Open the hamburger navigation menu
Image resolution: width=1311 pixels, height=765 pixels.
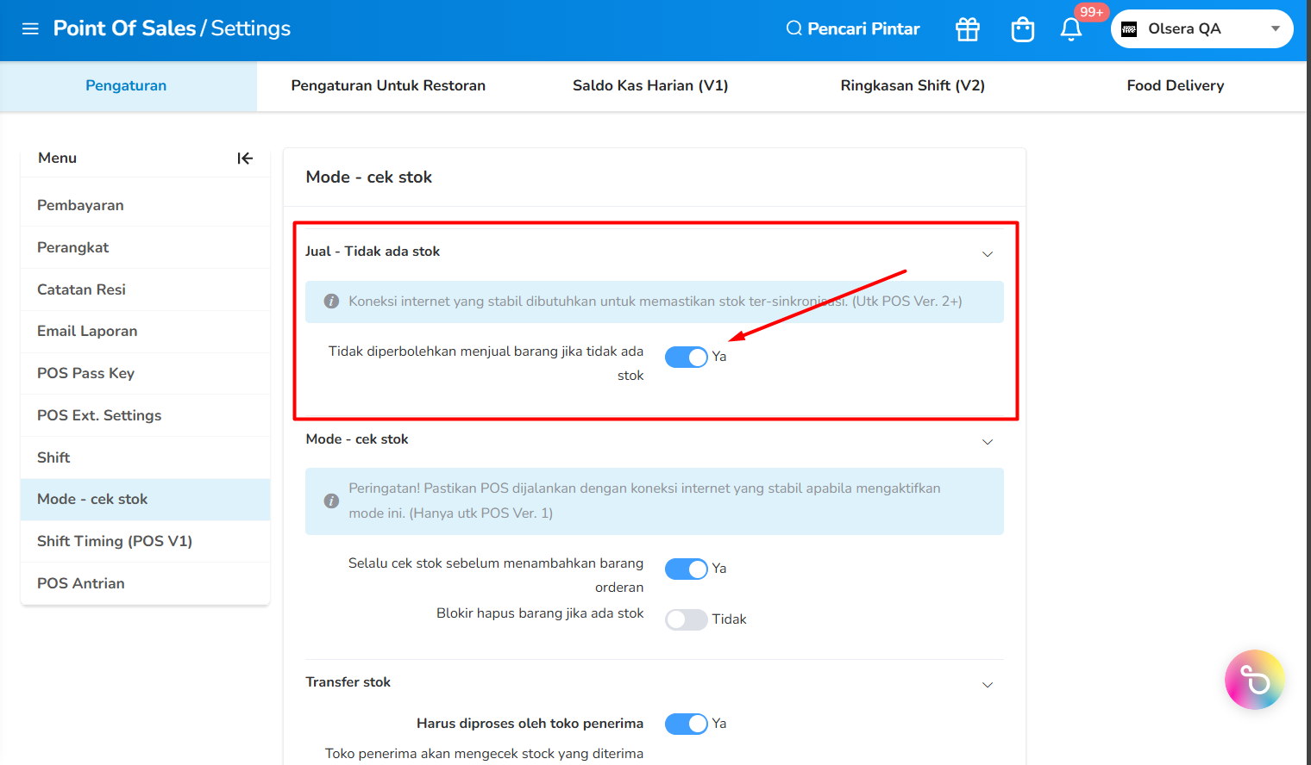(30, 28)
